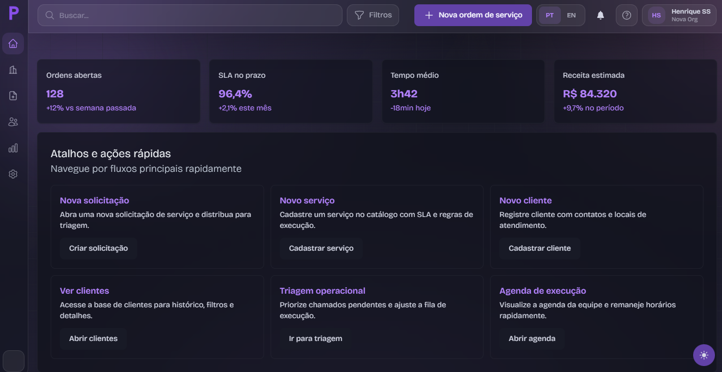Click the purple P logo

[x=14, y=13]
